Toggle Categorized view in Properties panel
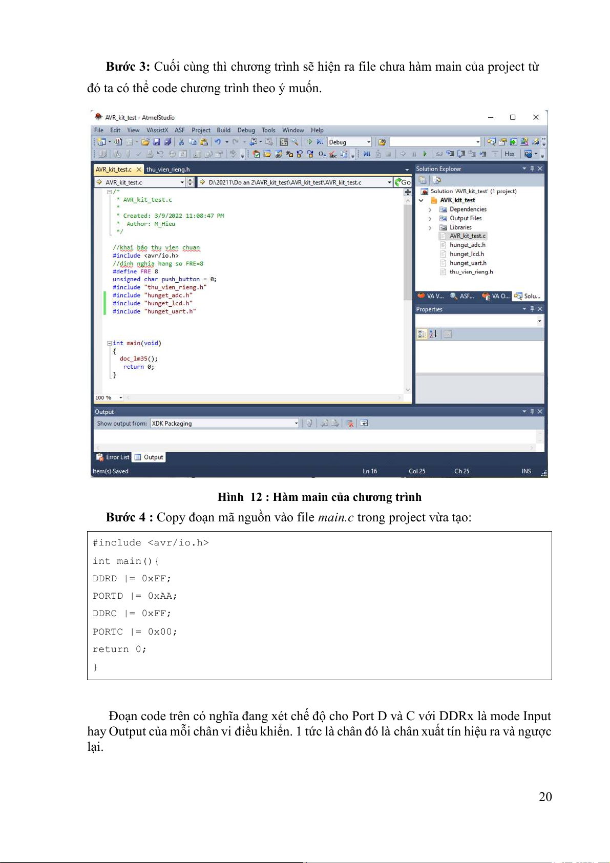The image size is (610, 863). pyautogui.click(x=422, y=334)
